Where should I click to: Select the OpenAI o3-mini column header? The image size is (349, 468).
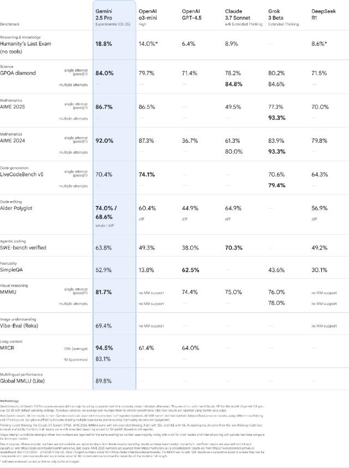coord(148,14)
